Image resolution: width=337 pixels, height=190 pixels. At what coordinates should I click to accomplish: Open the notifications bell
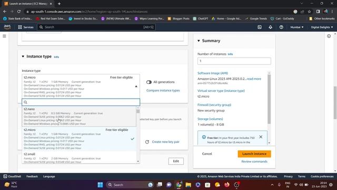coord(270,27)
